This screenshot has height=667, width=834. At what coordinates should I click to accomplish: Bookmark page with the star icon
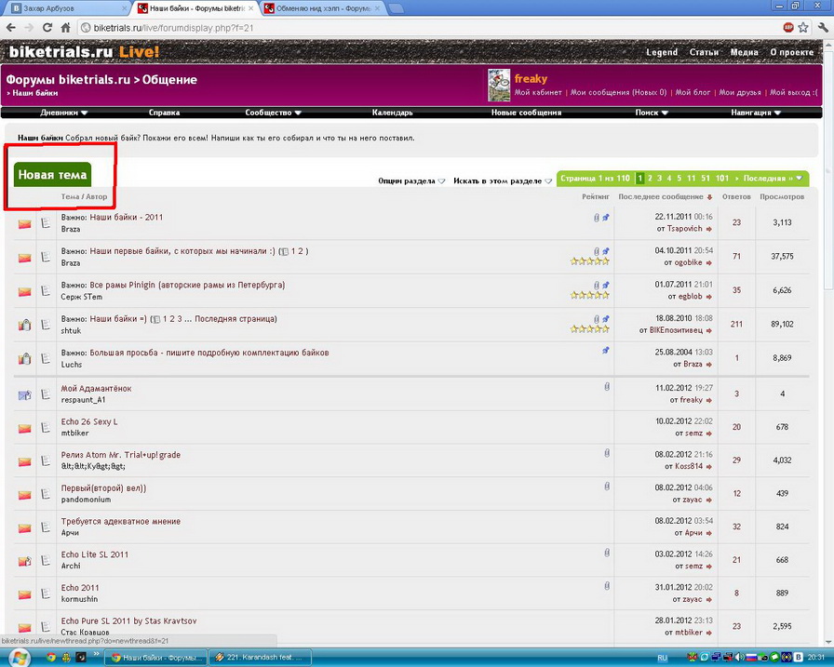click(x=803, y=28)
